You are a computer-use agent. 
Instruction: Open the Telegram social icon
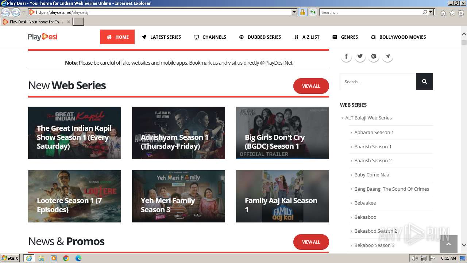click(x=387, y=56)
